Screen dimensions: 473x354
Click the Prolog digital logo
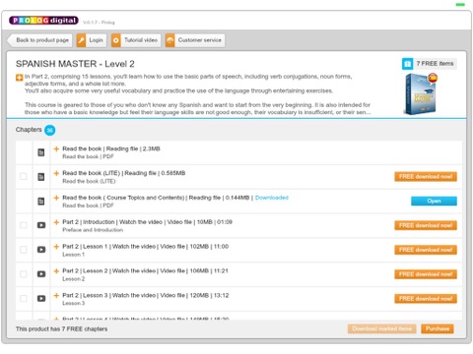pos(43,21)
